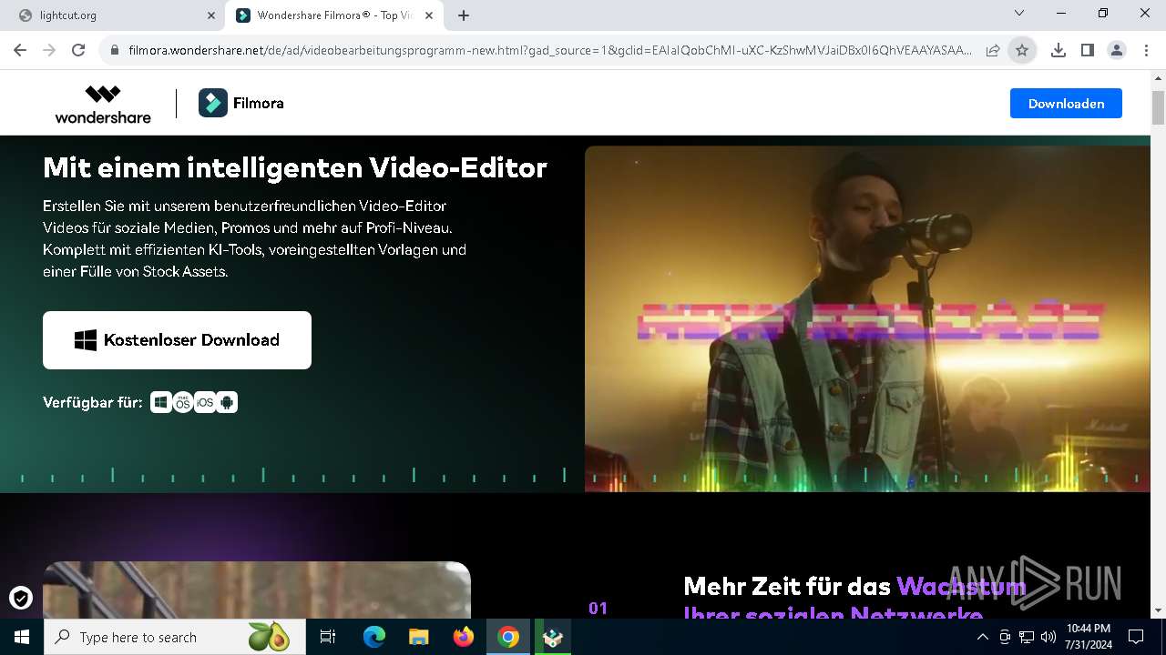Screen dimensions: 1166x655
Task: Click the blue Downloaden button
Action: [x=1066, y=104]
